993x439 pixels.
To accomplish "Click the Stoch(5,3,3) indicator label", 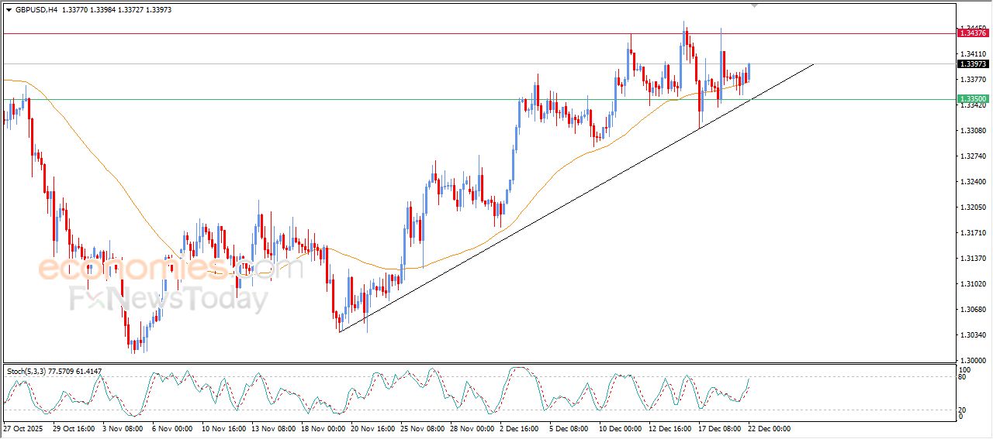I will click(28, 372).
